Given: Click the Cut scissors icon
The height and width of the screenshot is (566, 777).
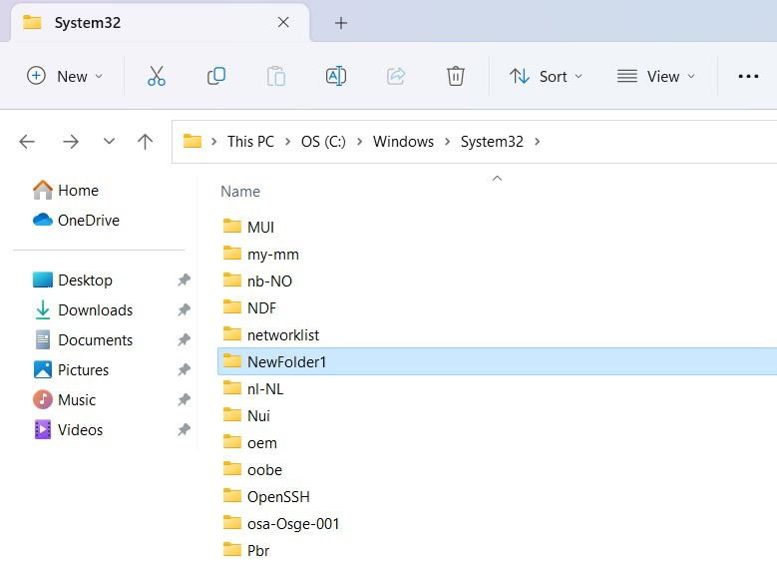Looking at the screenshot, I should pyautogui.click(x=157, y=77).
